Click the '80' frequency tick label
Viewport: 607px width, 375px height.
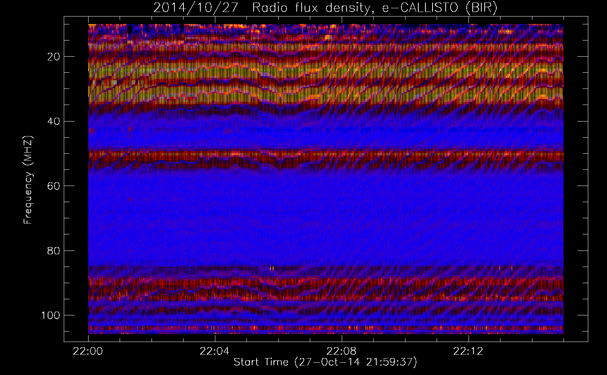point(54,250)
